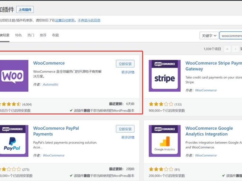
Task: Open the WooCommerce Stripe plugin thumbnail
Action: click(x=165, y=76)
